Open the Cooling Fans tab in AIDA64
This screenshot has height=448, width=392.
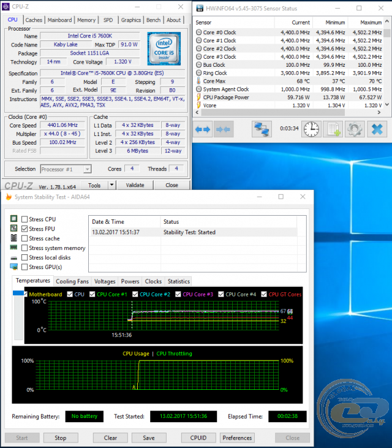pyautogui.click(x=72, y=281)
